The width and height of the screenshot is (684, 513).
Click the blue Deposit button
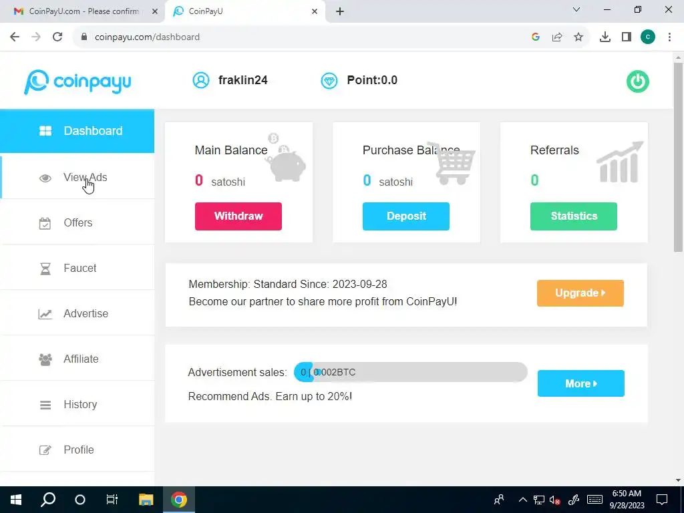pos(405,216)
